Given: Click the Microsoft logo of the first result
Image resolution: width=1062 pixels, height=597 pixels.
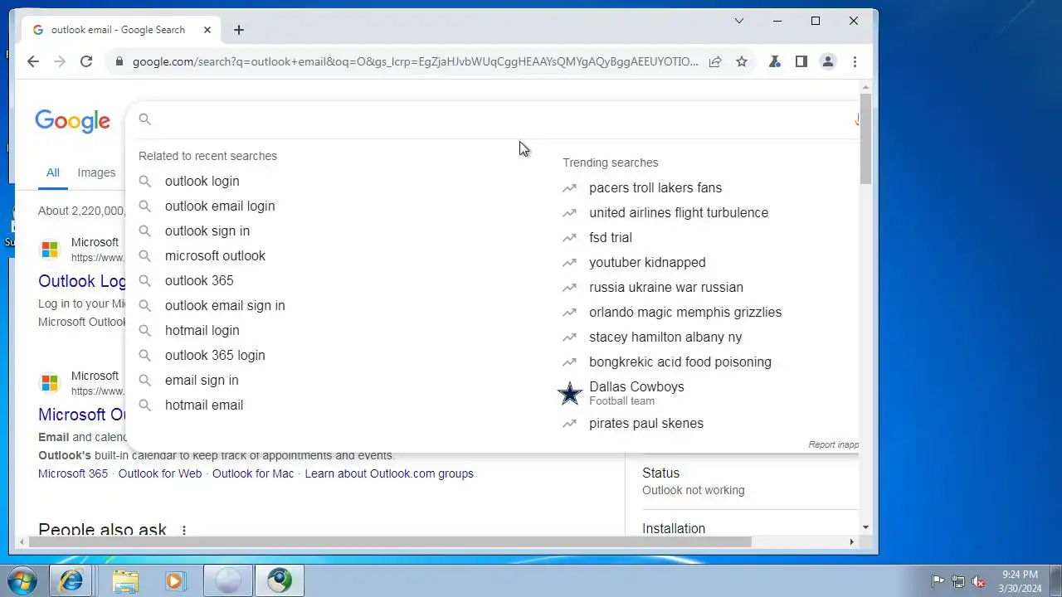Looking at the screenshot, I should pos(50,249).
